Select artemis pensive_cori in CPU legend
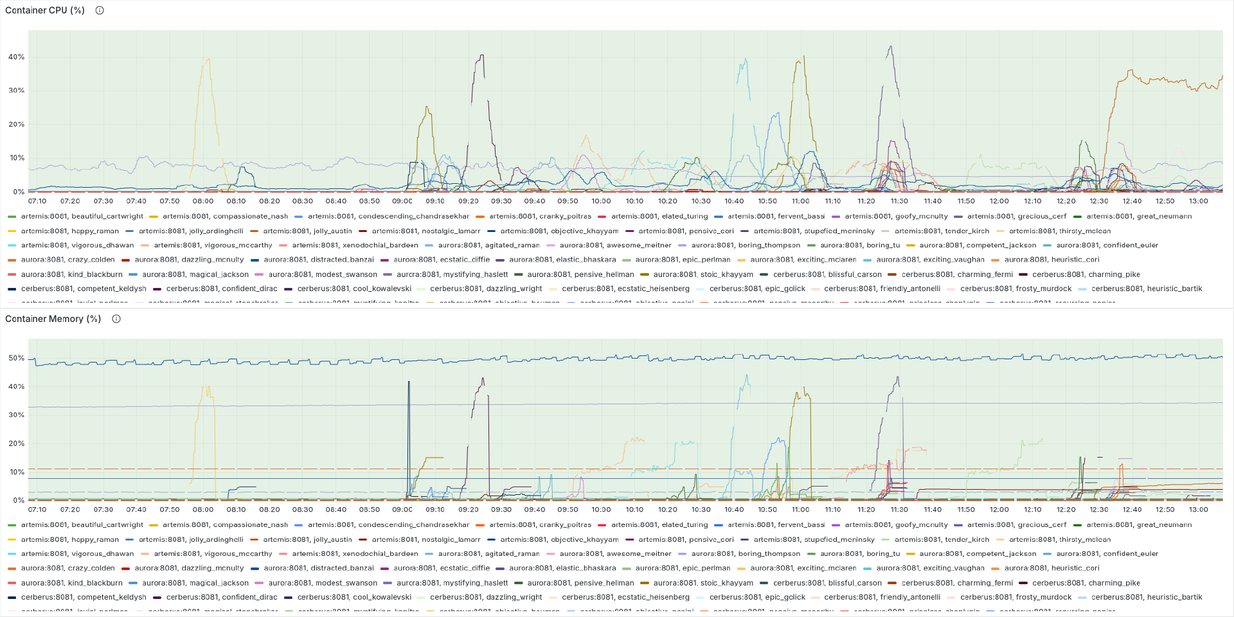The width and height of the screenshot is (1234, 617). pyautogui.click(x=686, y=231)
